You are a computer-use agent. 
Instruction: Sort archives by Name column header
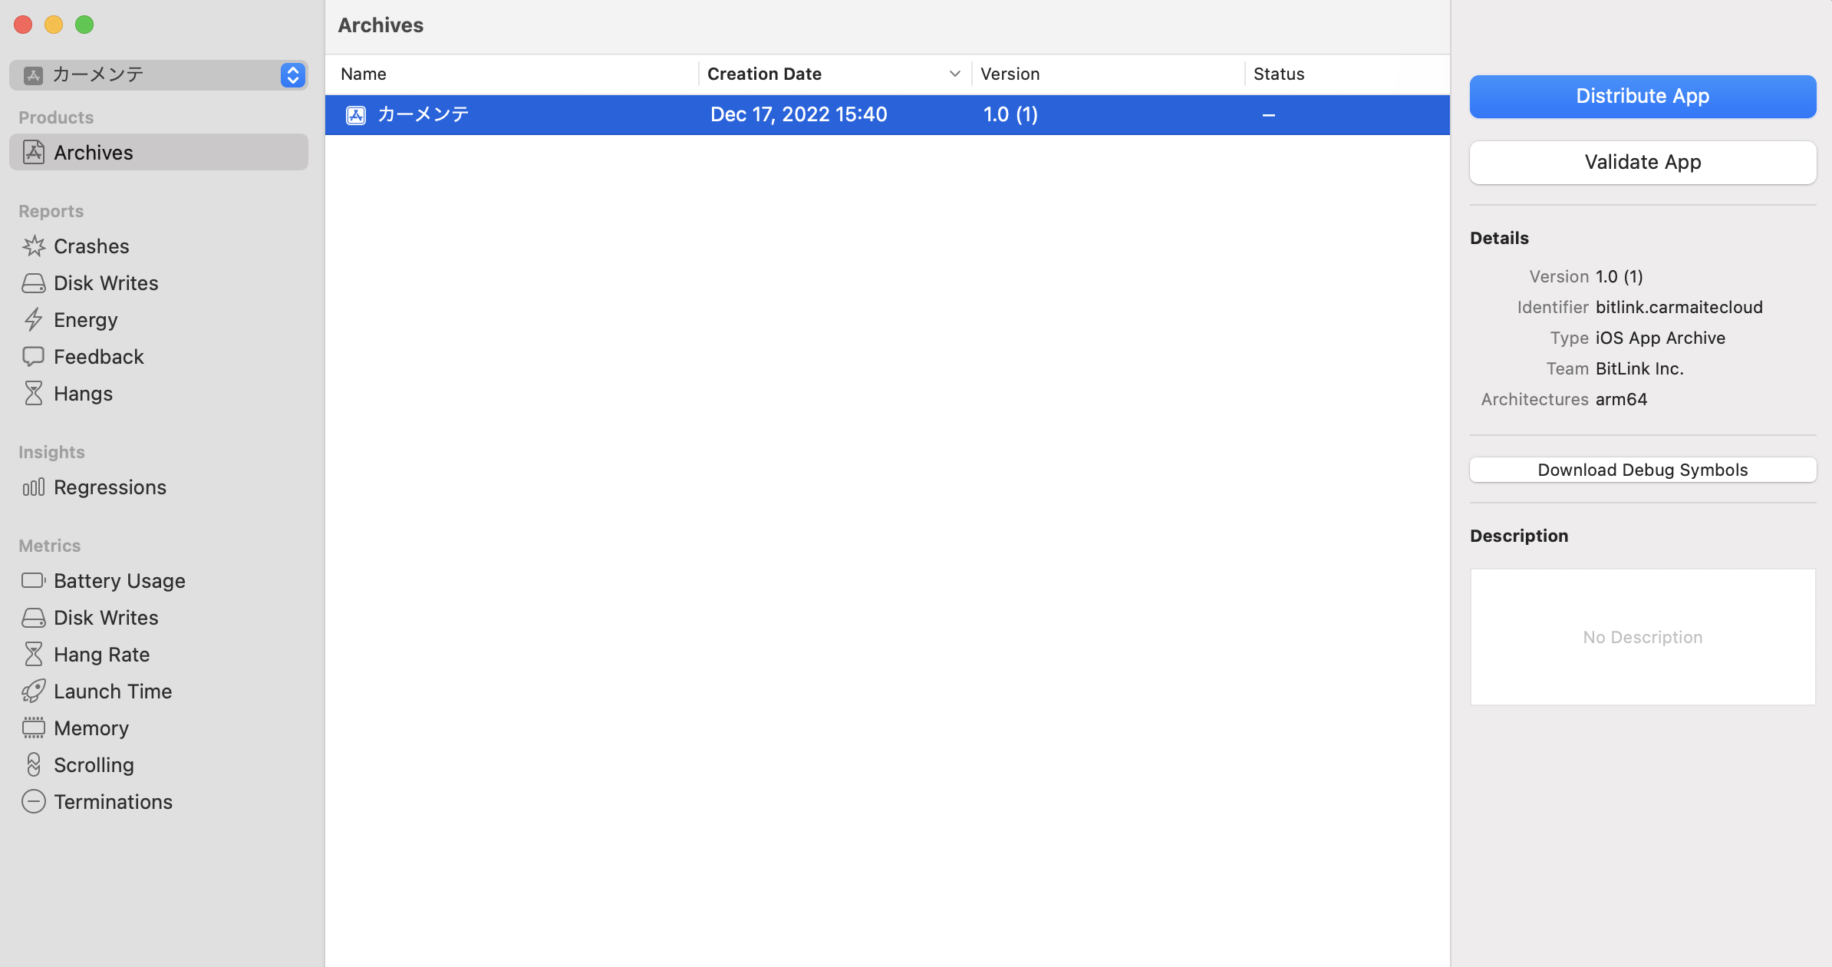pos(364,74)
